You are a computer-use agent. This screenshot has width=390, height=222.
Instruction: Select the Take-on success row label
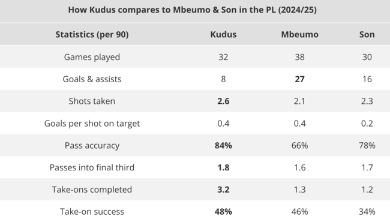(92, 212)
